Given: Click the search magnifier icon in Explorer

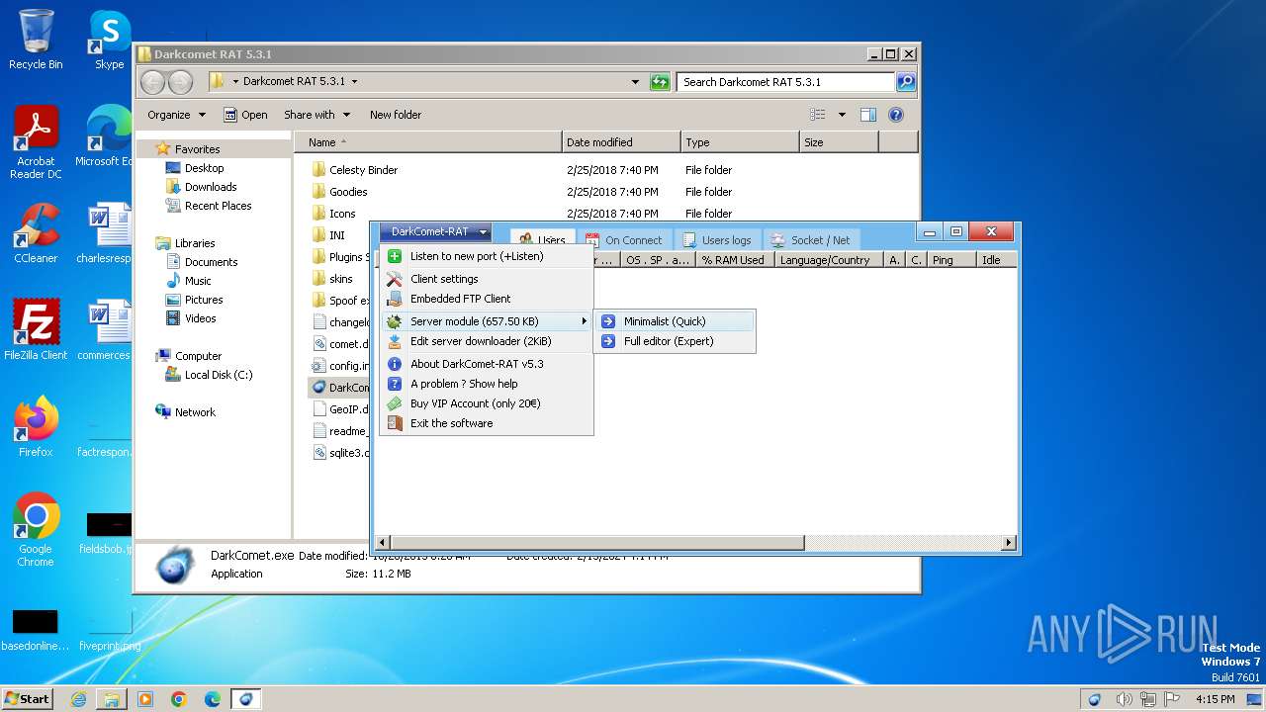Looking at the screenshot, I should [905, 82].
